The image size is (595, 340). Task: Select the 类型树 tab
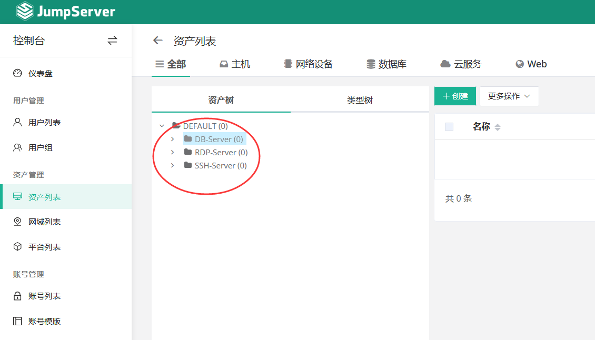point(360,100)
